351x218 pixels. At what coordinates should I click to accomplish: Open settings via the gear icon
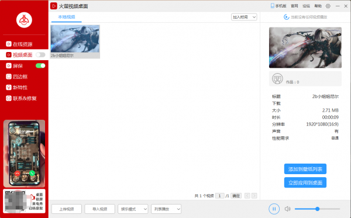click(328, 6)
